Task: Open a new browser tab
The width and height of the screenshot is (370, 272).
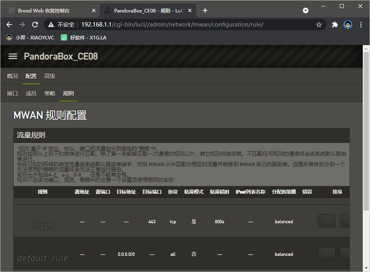Action: pyautogui.click(x=205, y=10)
